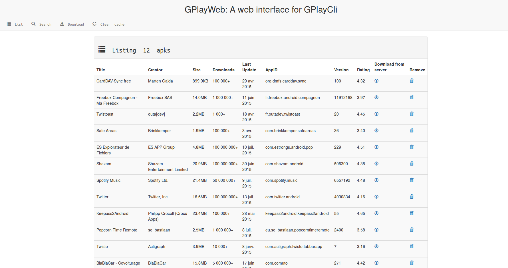Remove the Twisto apk
The image size is (508, 268).
[x=412, y=246]
